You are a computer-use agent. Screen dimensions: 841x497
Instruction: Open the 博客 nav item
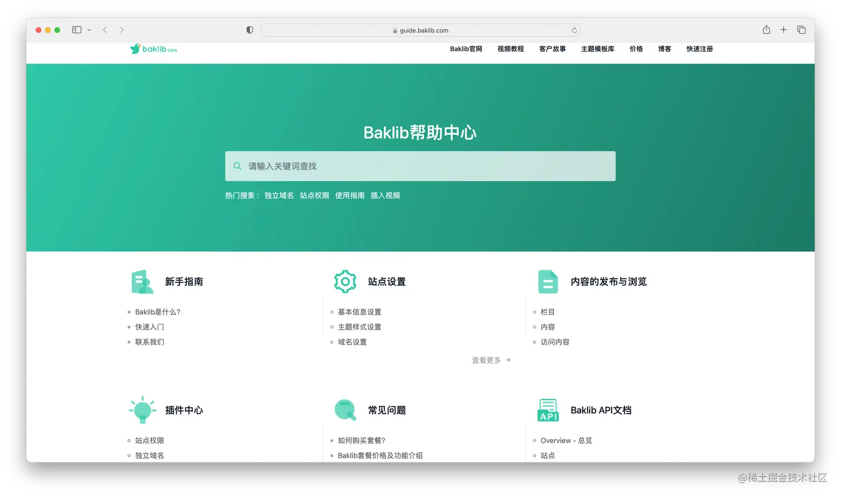point(665,49)
